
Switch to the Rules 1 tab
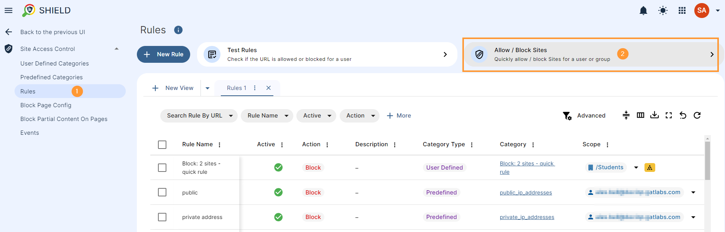[x=237, y=88]
